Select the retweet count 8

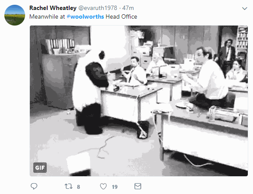click(78, 187)
